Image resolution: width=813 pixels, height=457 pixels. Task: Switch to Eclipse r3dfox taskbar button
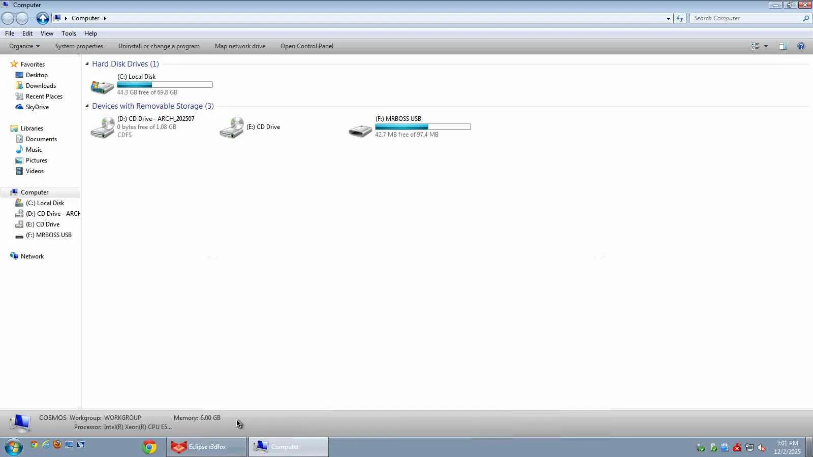[206, 447]
